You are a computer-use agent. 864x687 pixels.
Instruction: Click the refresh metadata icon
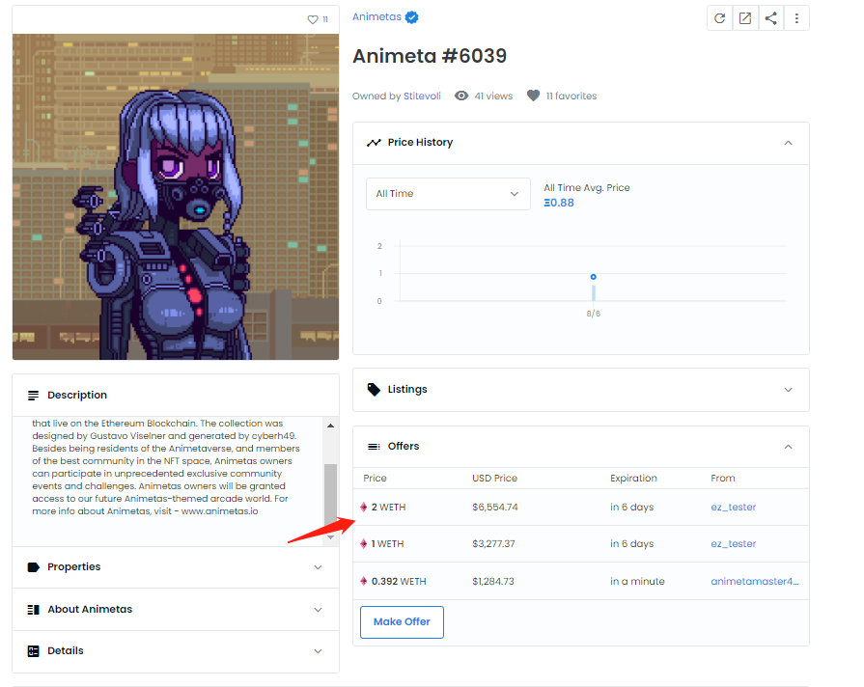click(719, 18)
